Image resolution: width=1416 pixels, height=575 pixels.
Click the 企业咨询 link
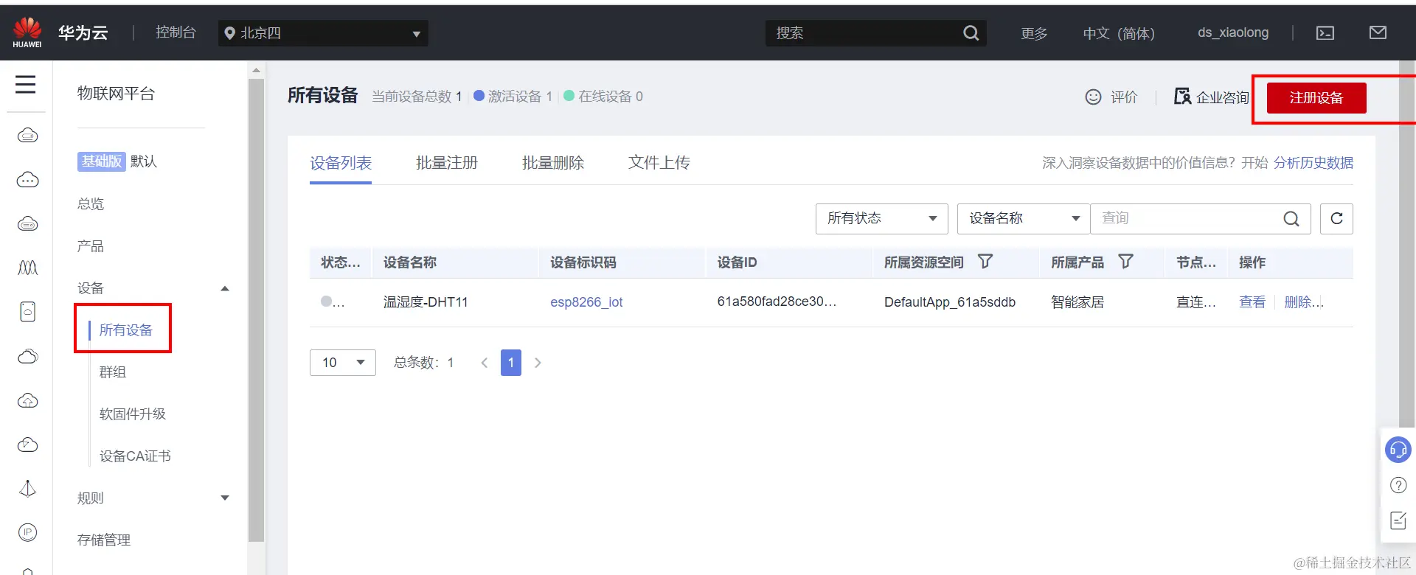1222,97
